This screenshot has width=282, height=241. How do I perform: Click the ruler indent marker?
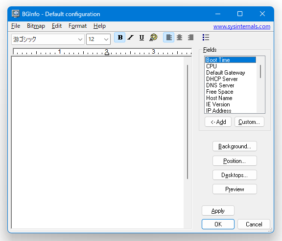[x=107, y=53]
